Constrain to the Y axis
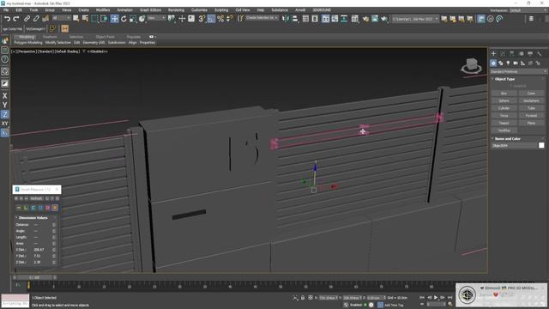 pyautogui.click(x=4, y=105)
